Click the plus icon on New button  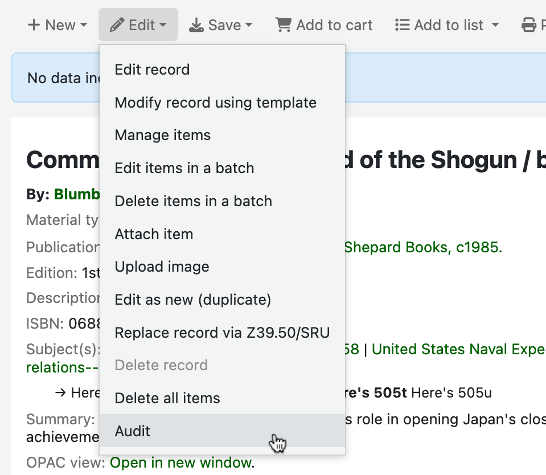pos(34,26)
